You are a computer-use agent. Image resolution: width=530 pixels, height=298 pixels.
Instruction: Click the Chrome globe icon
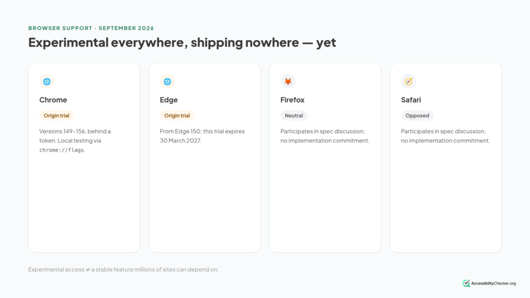(x=47, y=81)
